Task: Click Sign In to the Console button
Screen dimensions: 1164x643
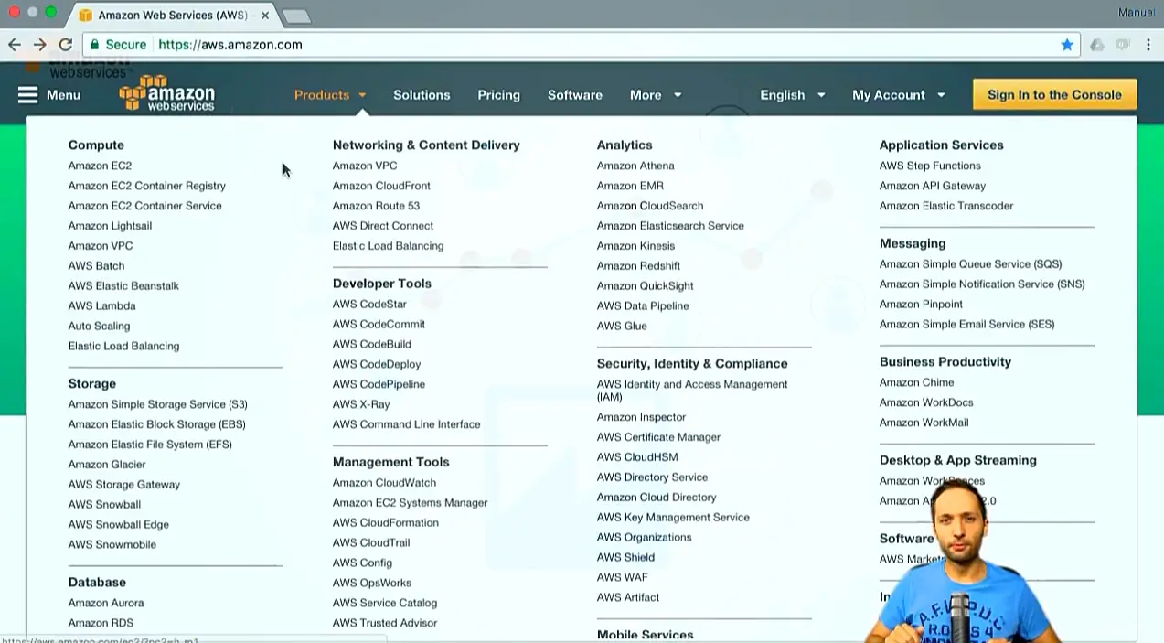Action: (x=1054, y=95)
